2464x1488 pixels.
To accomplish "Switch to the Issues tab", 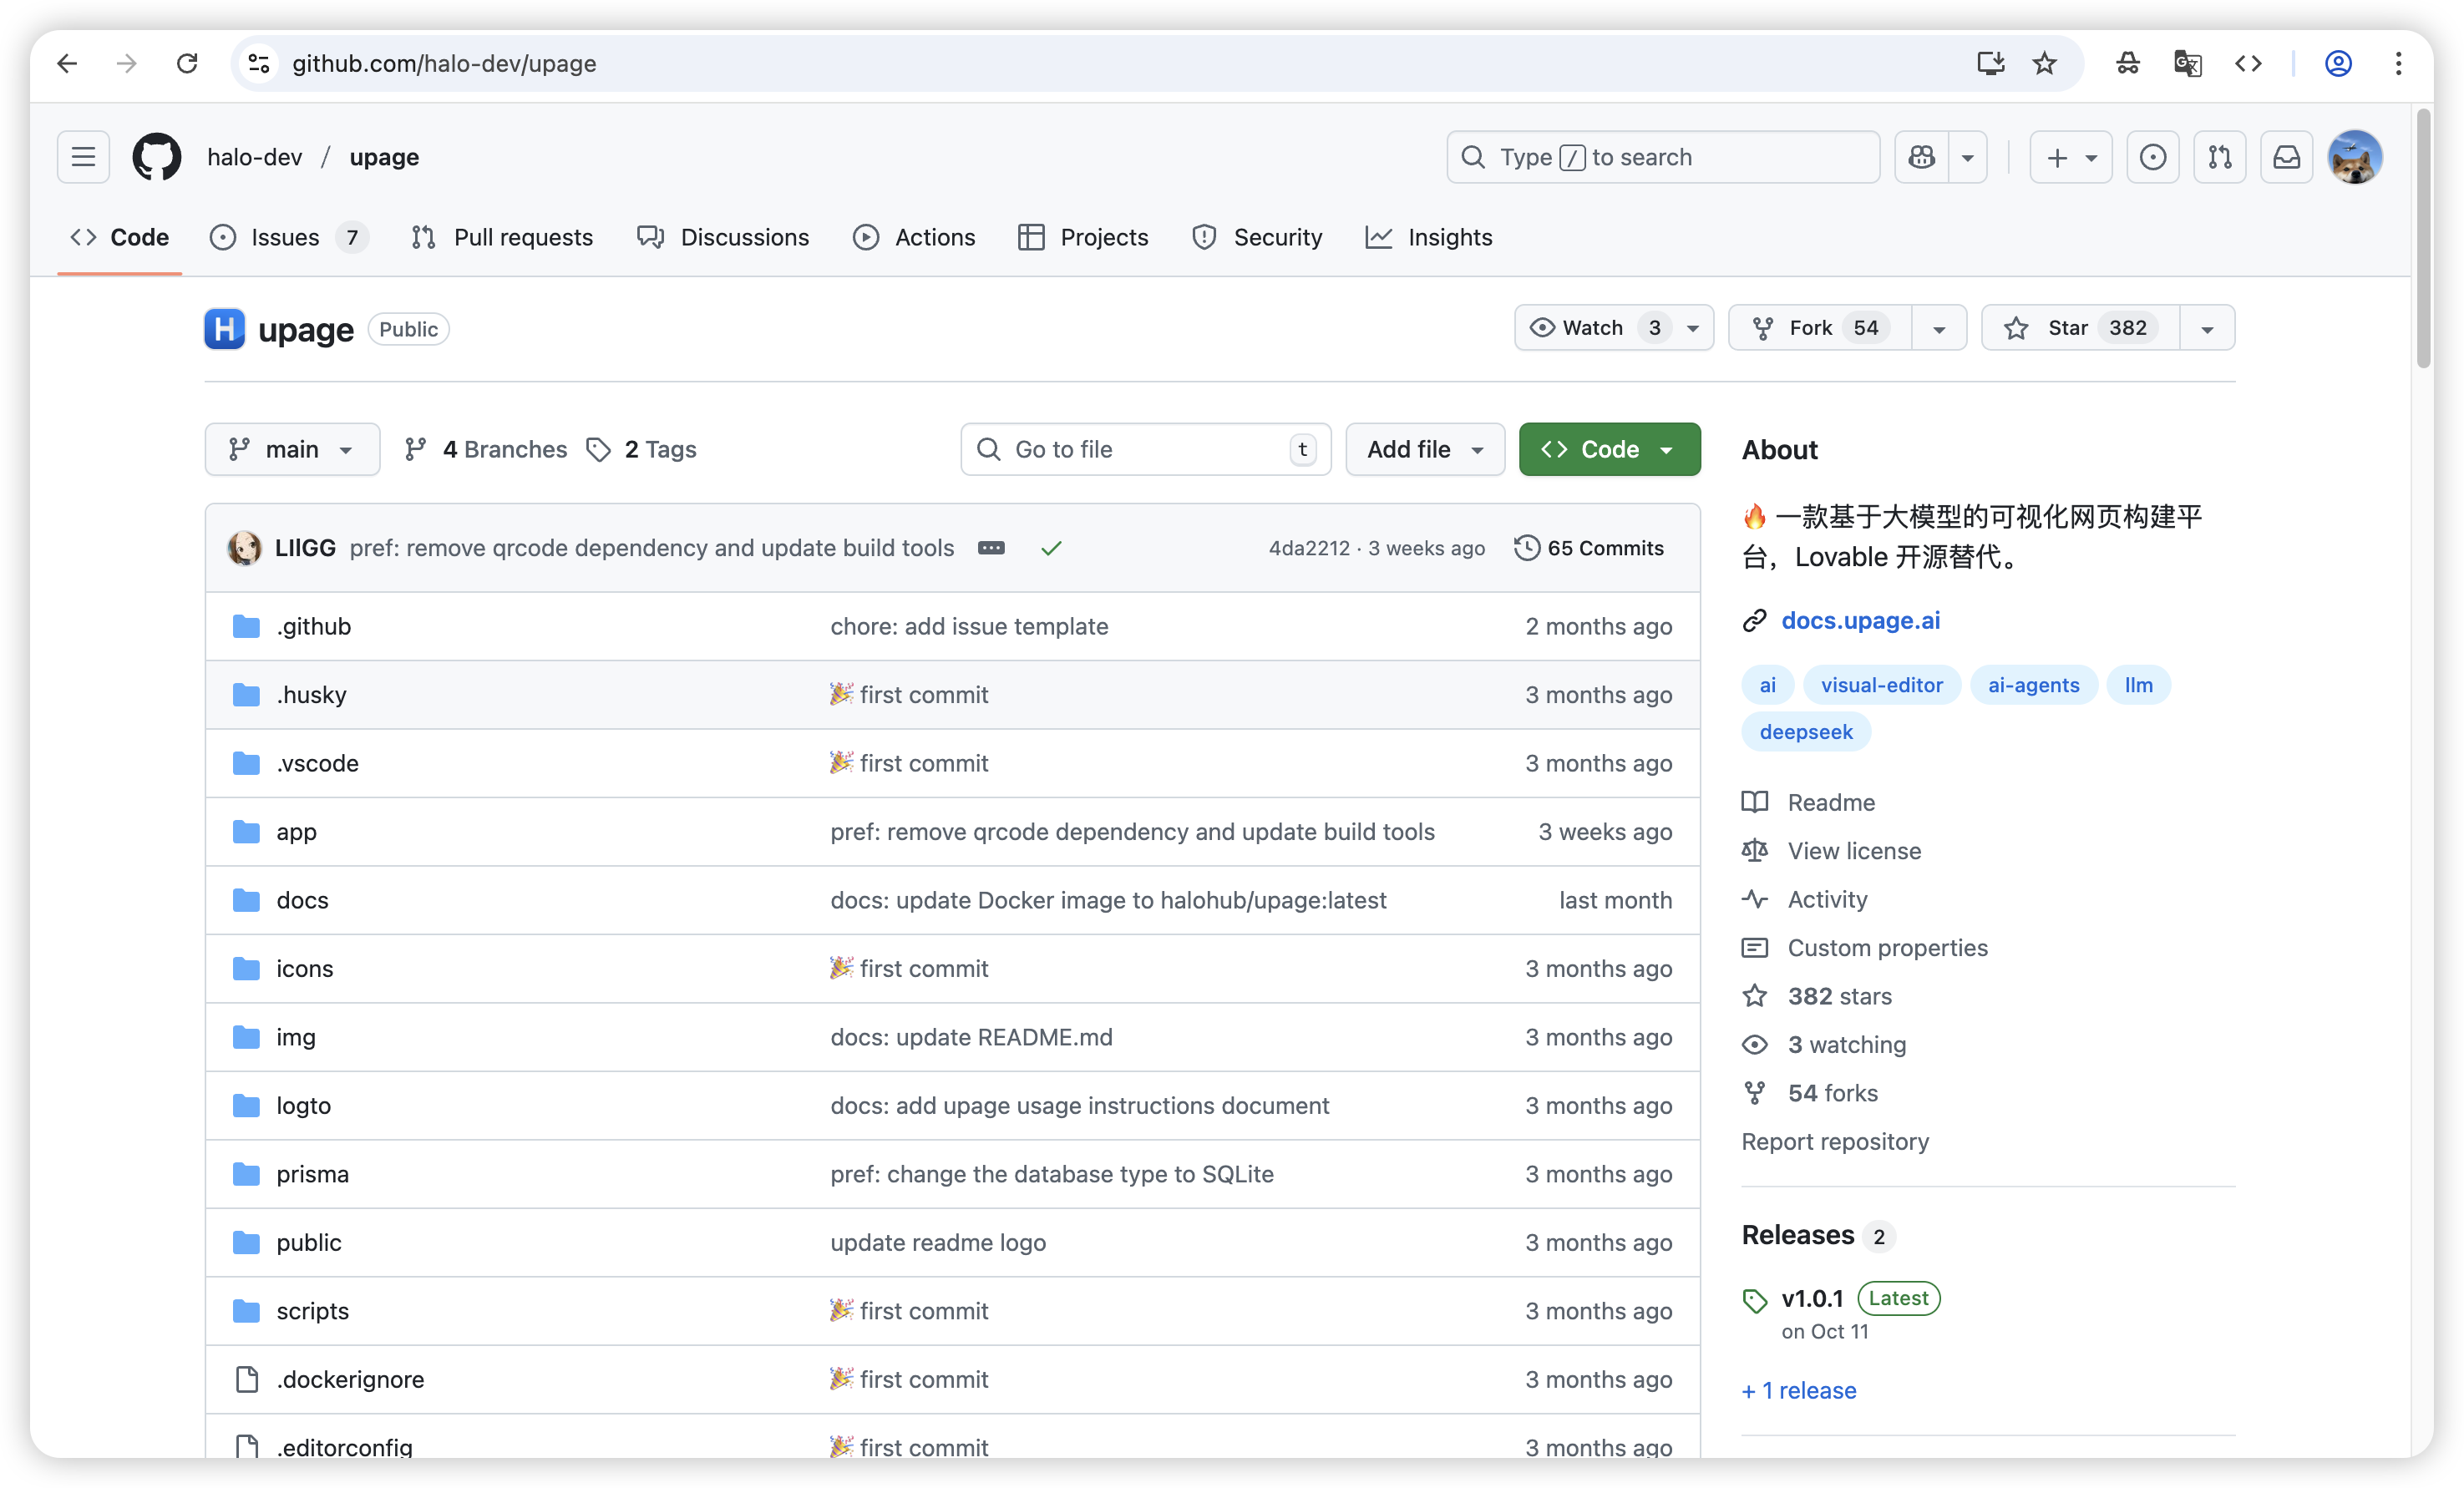I will click(285, 237).
